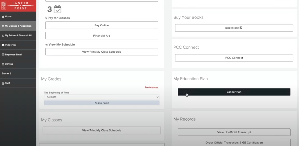Open the LancerPlan button
Screen dimensions: 299x146
pos(234,92)
